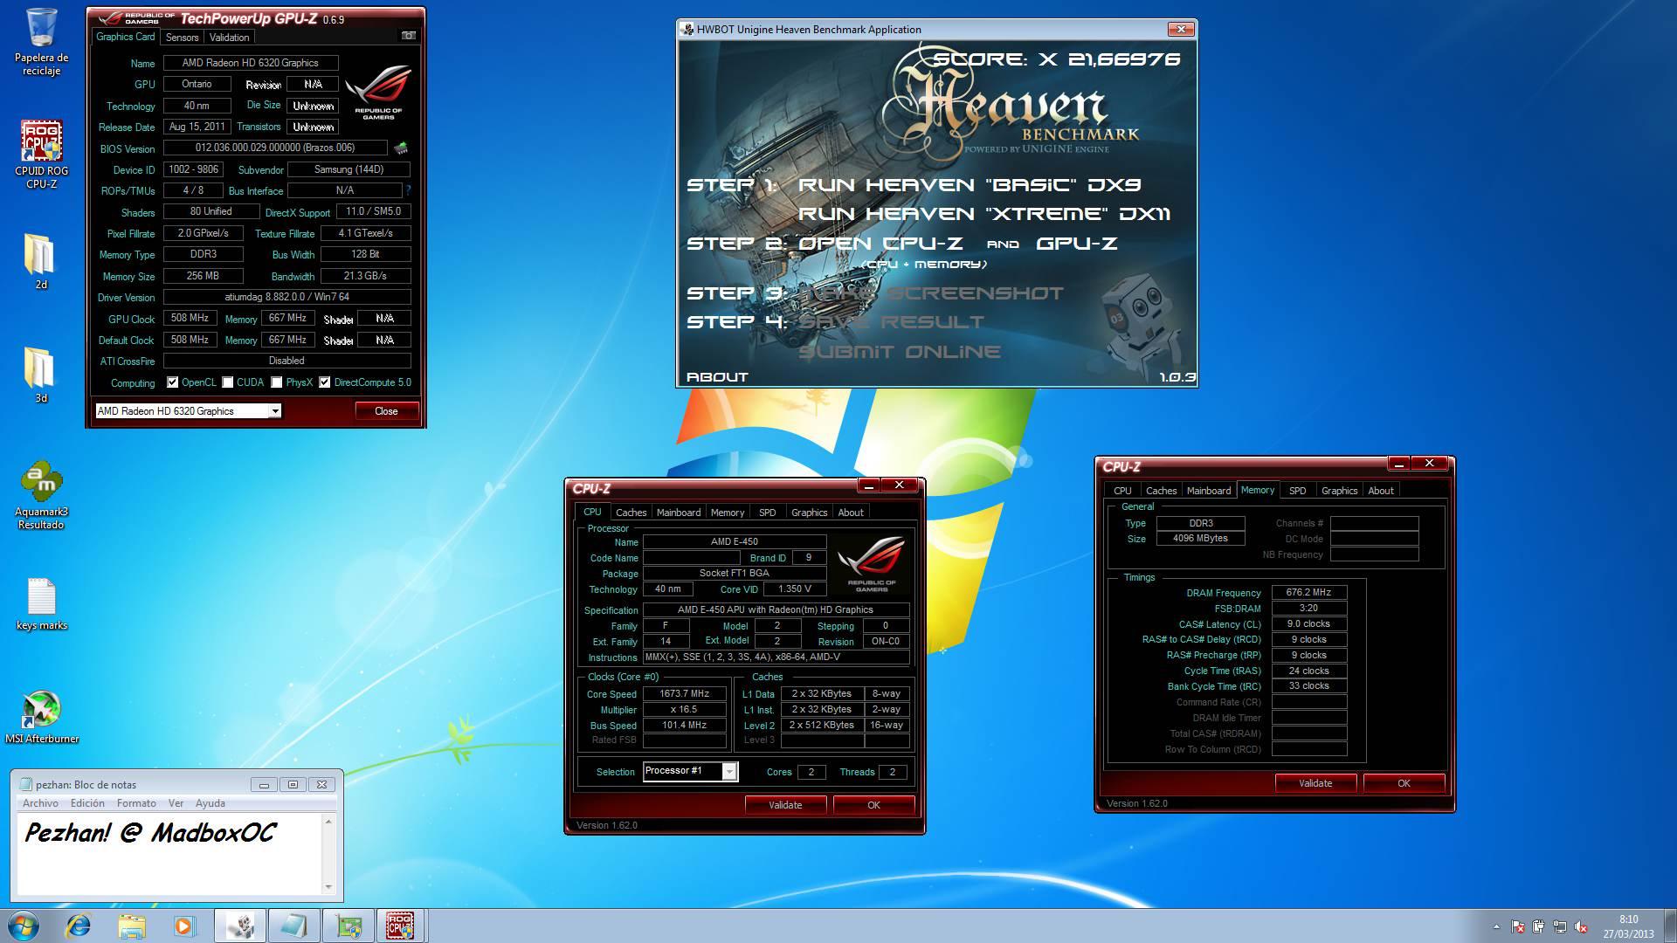This screenshot has width=1677, height=943.
Task: Open the Formato menu in Notepad
Action: pyautogui.click(x=136, y=803)
